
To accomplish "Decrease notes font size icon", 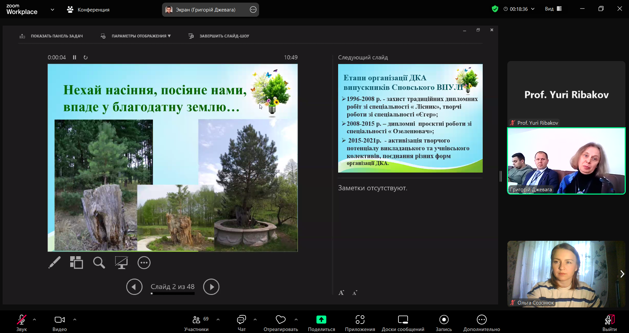I will pos(355,293).
